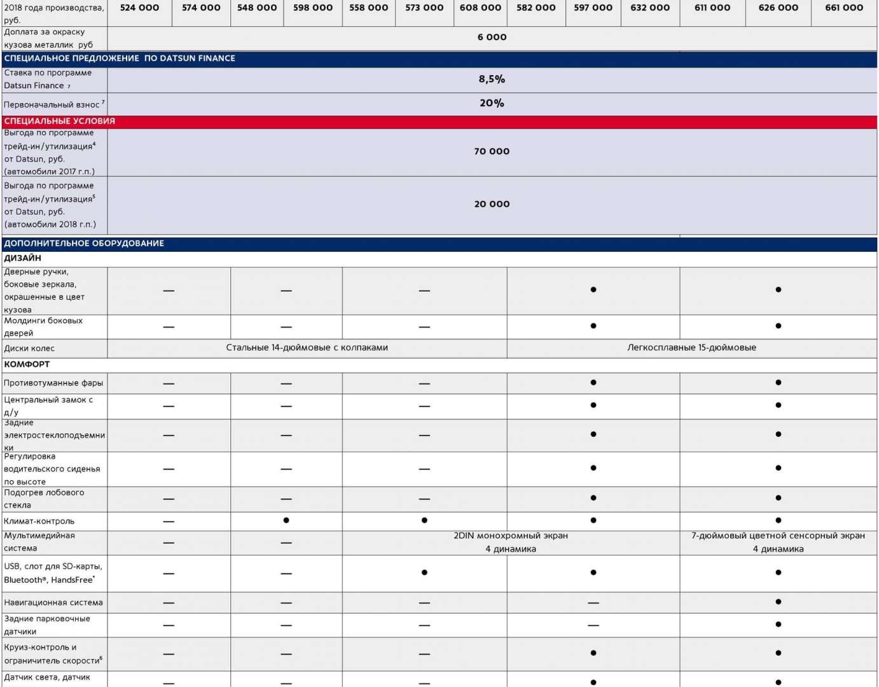Select the 8,5% rate value
The width and height of the screenshot is (879, 687).
click(x=492, y=80)
